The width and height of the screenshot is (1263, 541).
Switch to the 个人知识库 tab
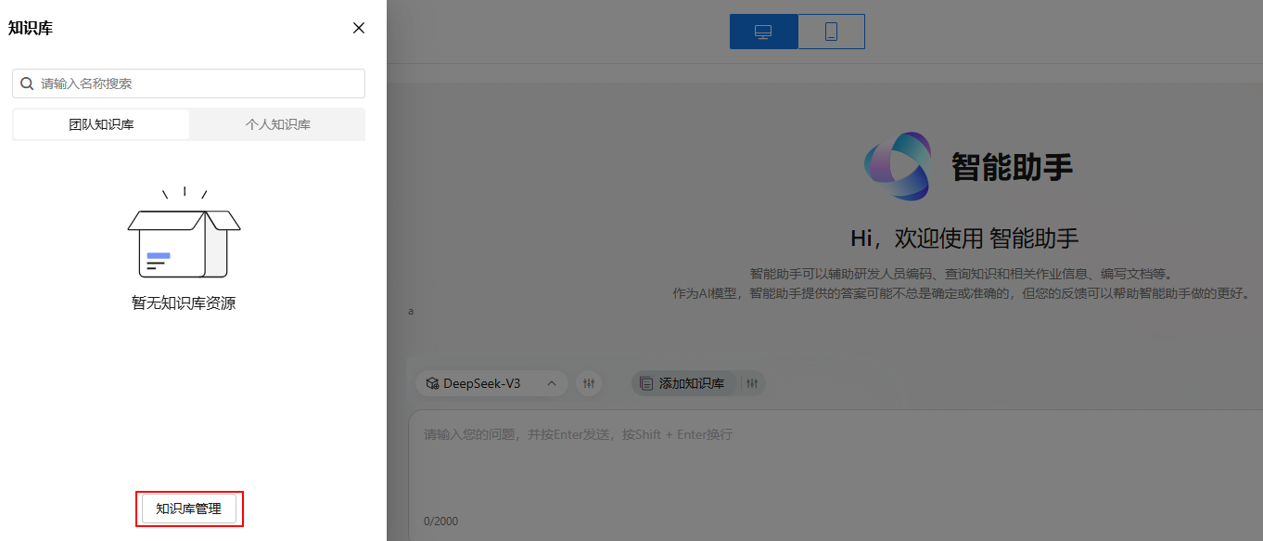[277, 124]
